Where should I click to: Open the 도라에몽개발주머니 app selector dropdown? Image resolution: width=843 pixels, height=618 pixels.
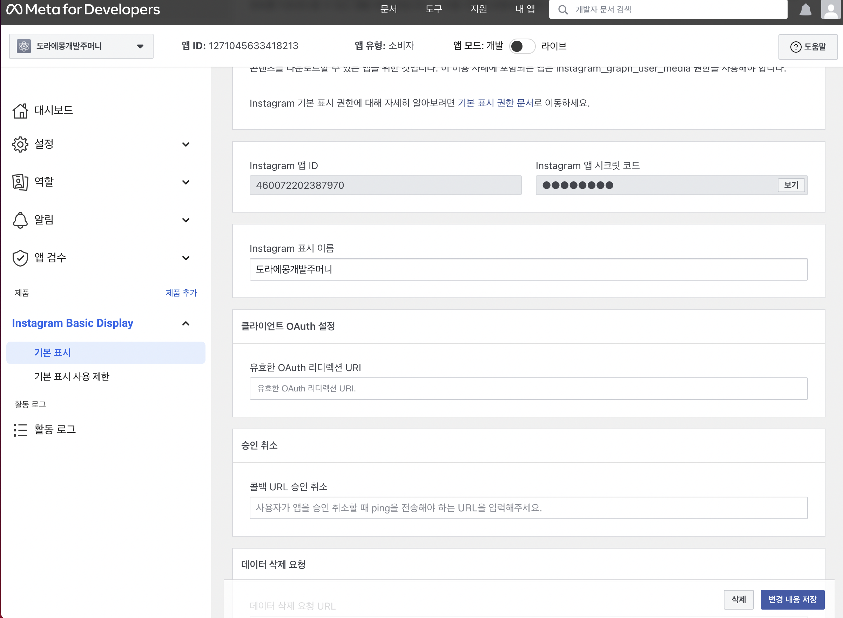(81, 46)
